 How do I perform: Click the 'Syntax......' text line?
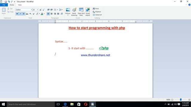pyautogui.click(x=61, y=42)
